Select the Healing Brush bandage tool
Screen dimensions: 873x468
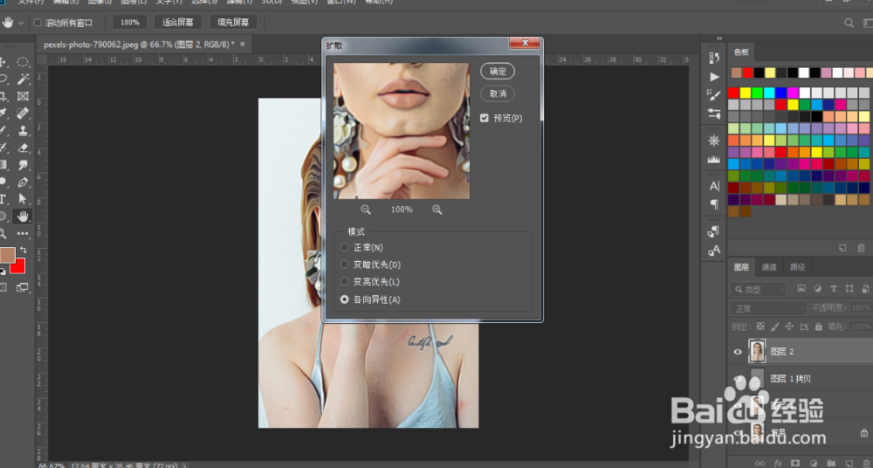[23, 114]
